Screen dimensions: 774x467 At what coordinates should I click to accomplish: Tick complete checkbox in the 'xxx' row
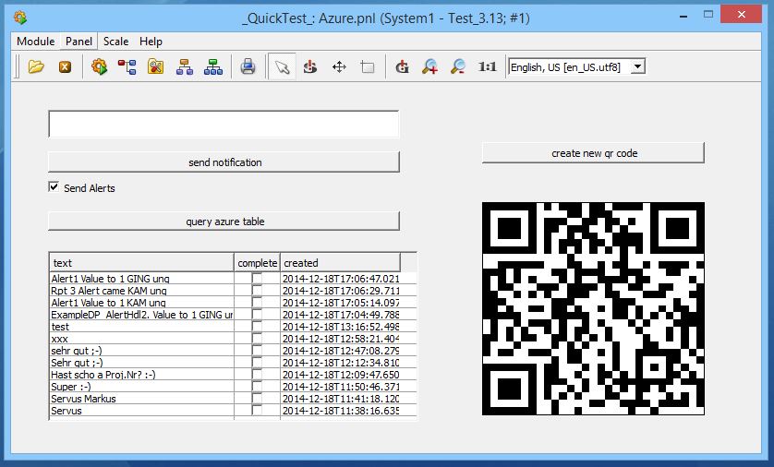tap(257, 339)
